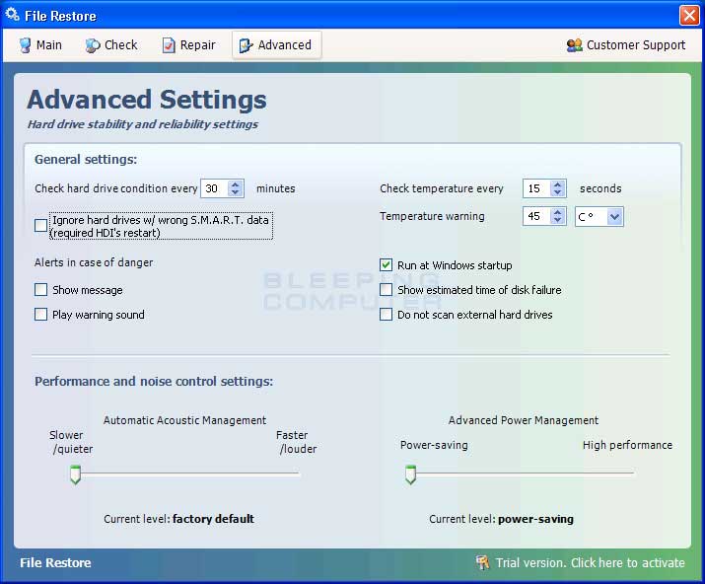Image resolution: width=705 pixels, height=584 pixels.
Task: Open the Repair tab
Action: click(189, 45)
